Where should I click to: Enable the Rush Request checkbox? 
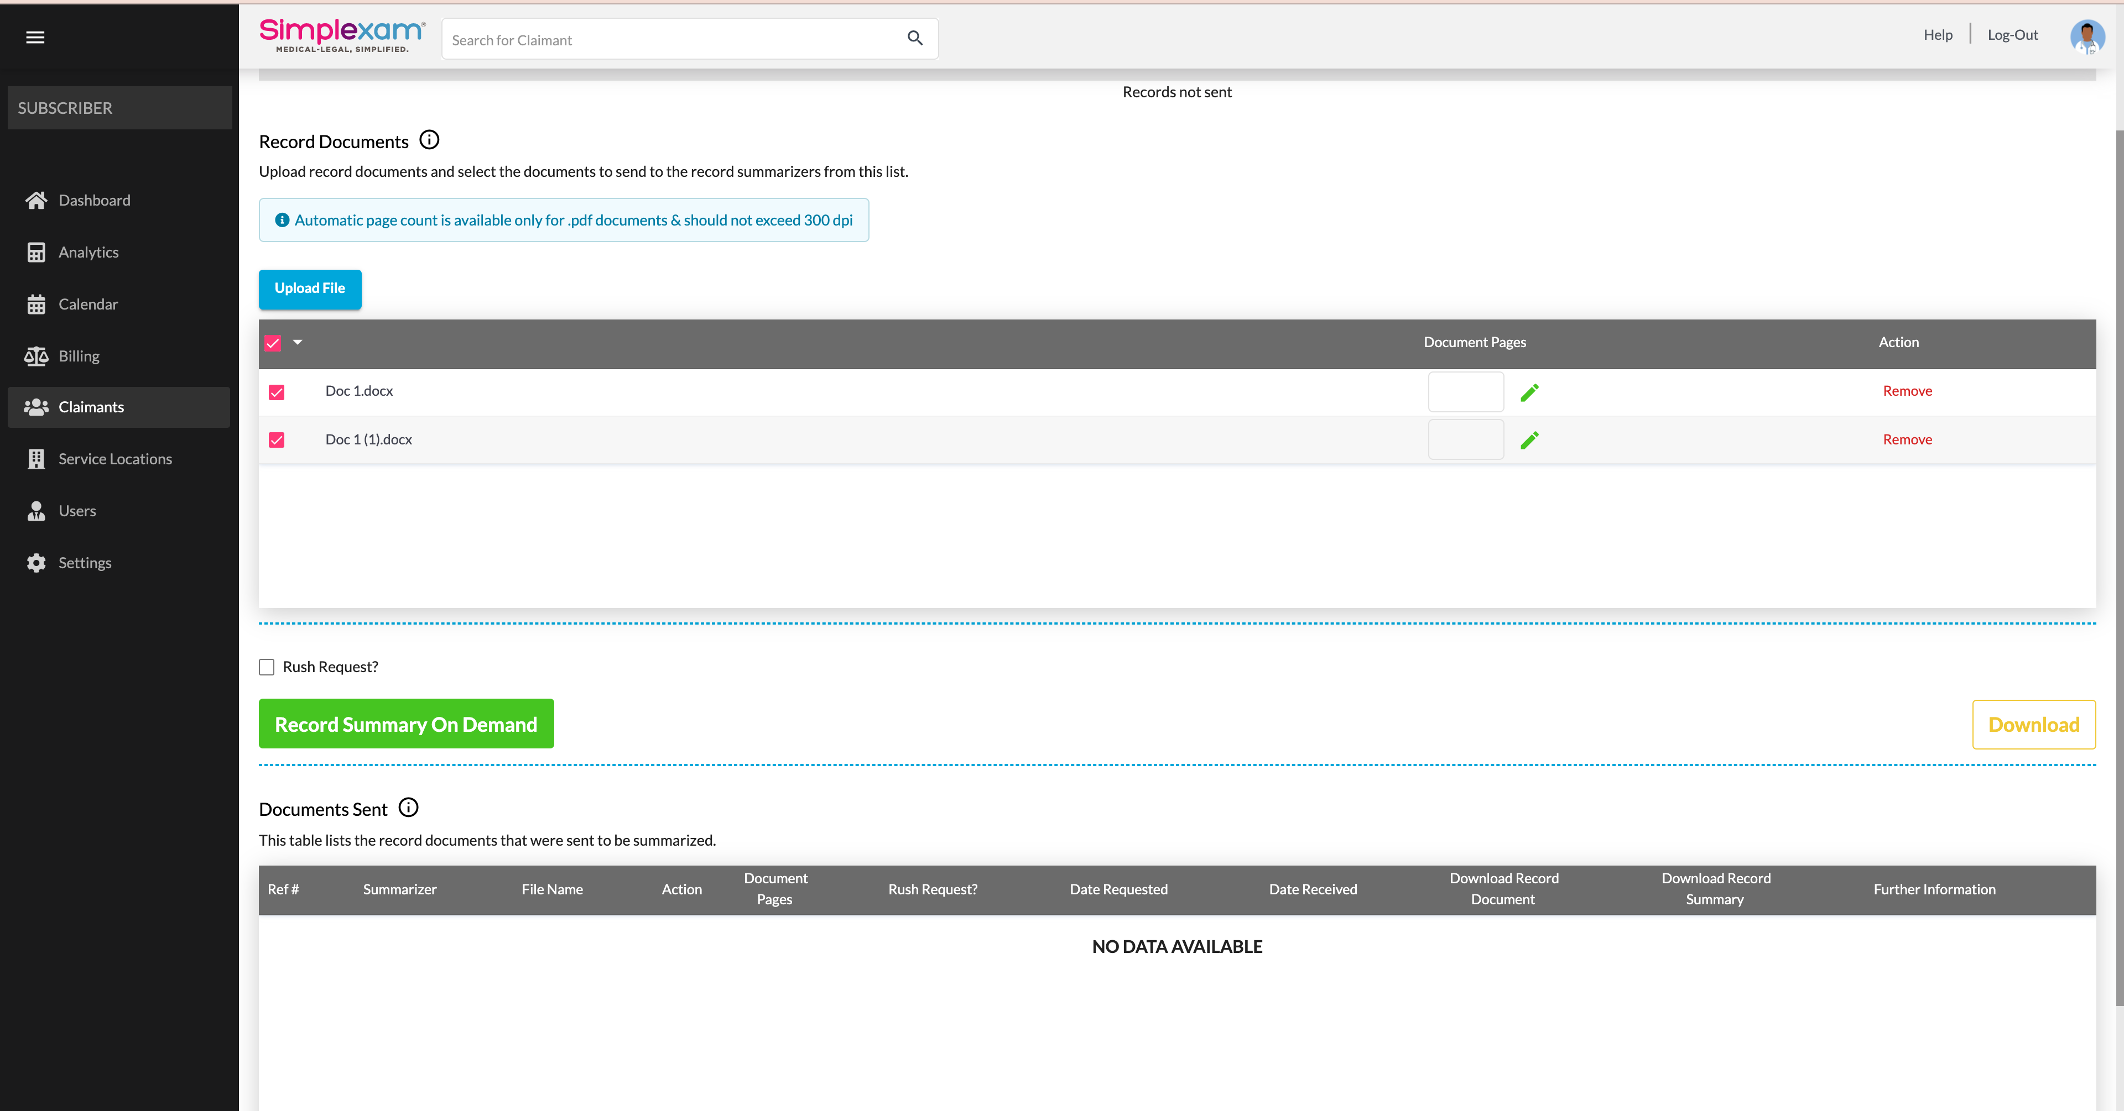pyautogui.click(x=266, y=667)
